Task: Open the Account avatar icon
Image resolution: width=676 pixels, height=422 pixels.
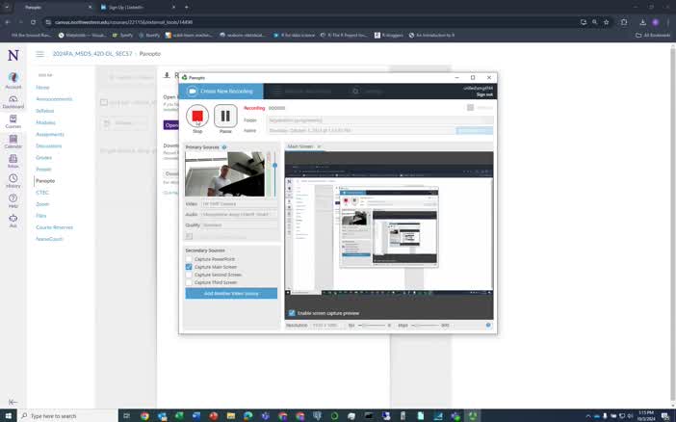Action: [13, 80]
